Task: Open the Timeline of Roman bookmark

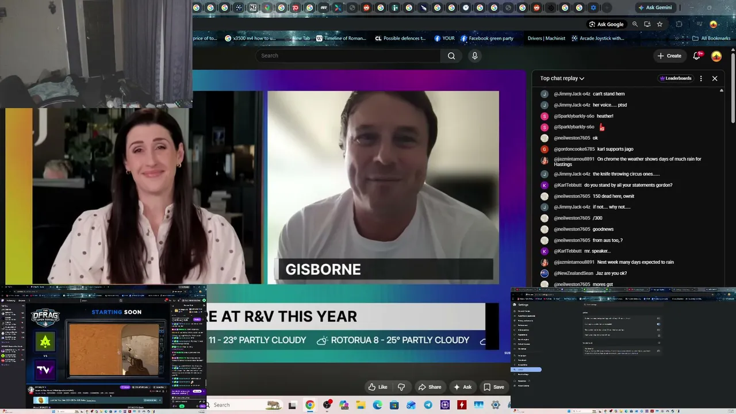Action: pyautogui.click(x=341, y=39)
